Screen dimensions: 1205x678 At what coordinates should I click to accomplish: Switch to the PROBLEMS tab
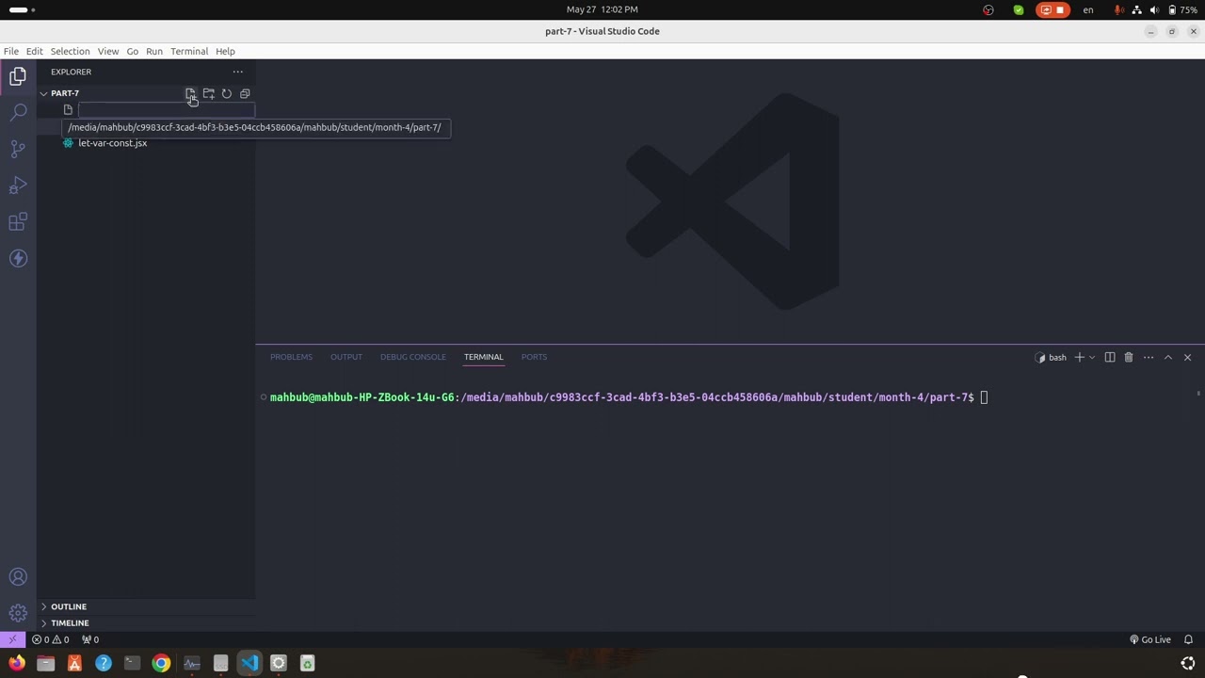pyautogui.click(x=291, y=357)
